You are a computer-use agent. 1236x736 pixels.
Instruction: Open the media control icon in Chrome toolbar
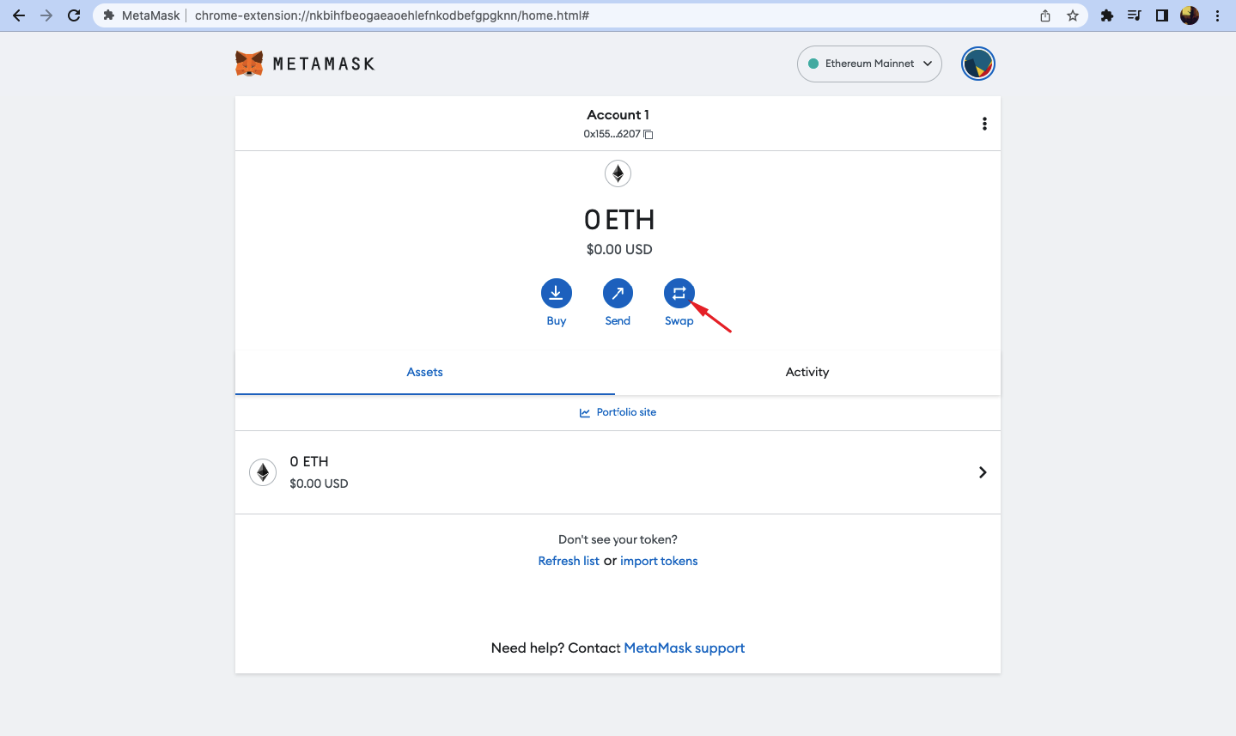[x=1134, y=15]
